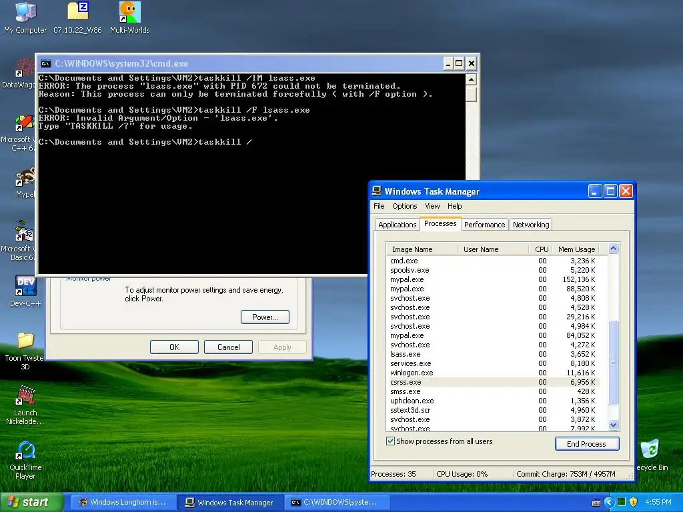This screenshot has width=683, height=512.
Task: Launch Nickelodeon desktop shortcut icon
Action: tap(25, 405)
